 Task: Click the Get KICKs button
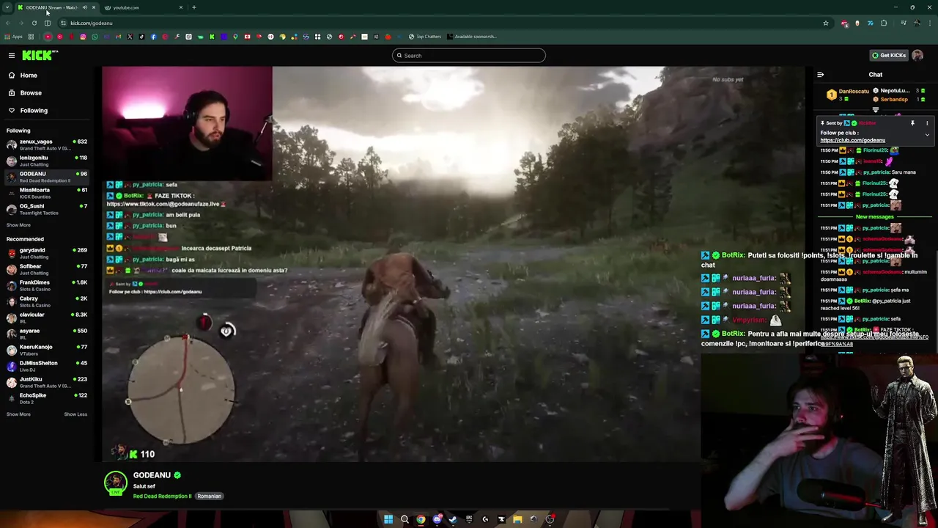pos(888,55)
